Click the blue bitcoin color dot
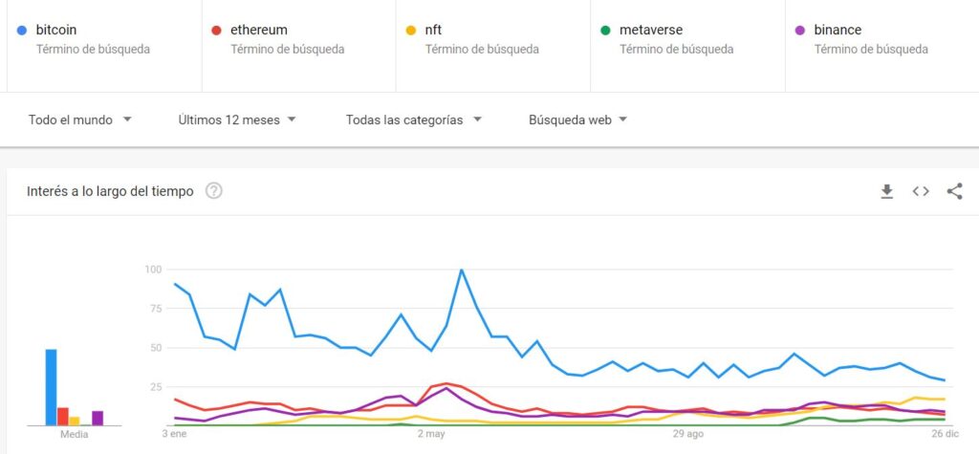Screen dimensions: 979x454 coord(22,30)
